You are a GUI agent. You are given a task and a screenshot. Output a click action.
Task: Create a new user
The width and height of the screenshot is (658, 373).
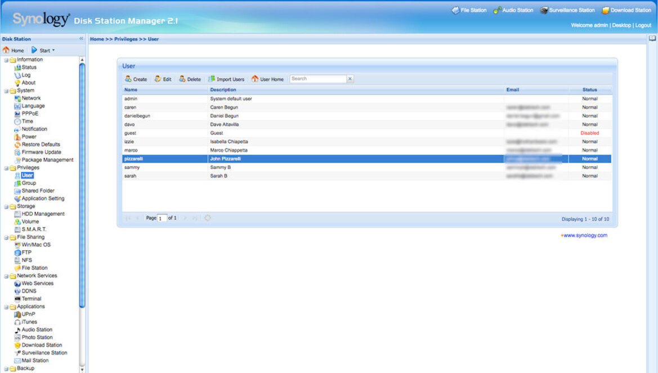(x=136, y=79)
